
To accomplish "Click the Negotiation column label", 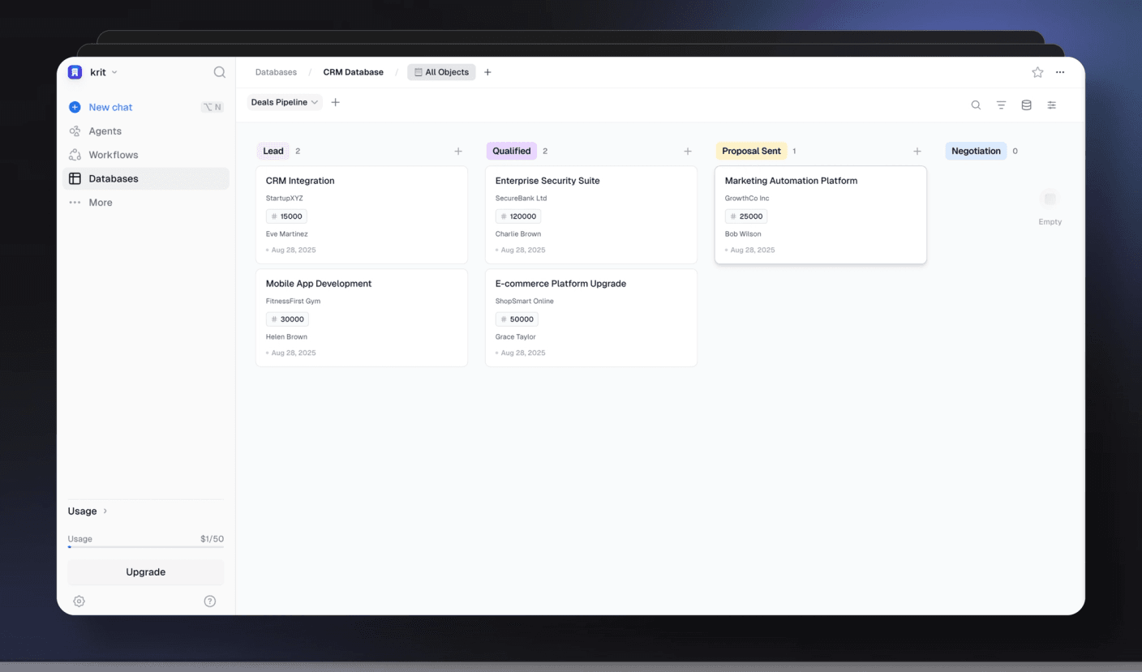I will click(x=976, y=151).
